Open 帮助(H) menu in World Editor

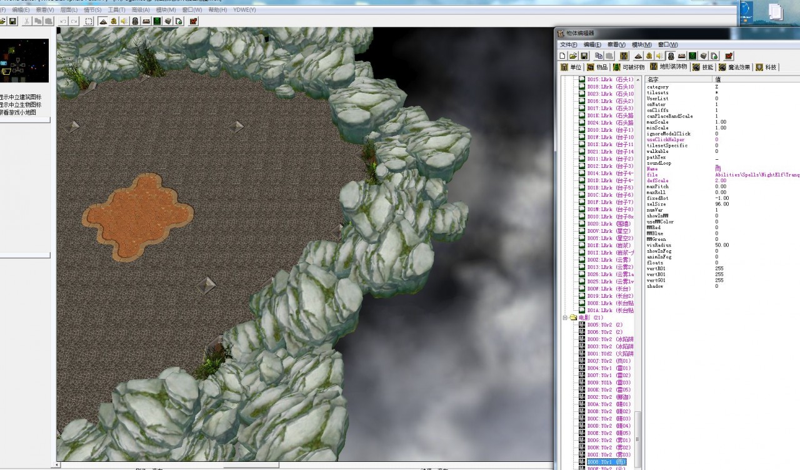[217, 10]
